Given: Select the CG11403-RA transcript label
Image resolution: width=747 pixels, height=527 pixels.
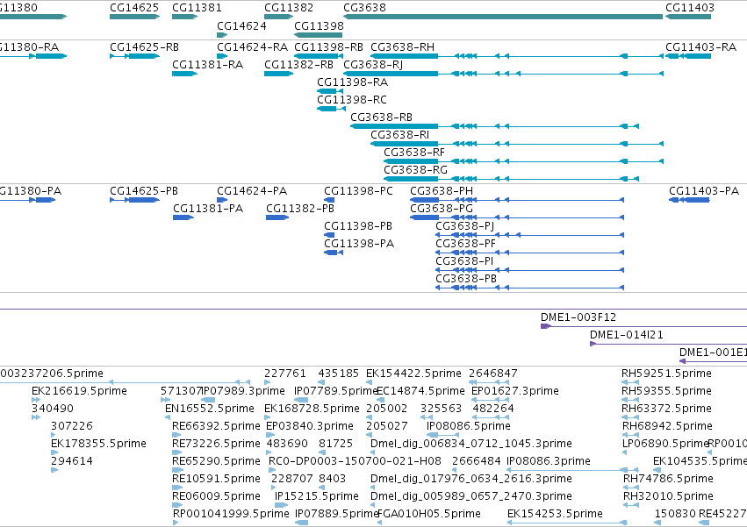Looking at the screenshot, I should (x=700, y=47).
